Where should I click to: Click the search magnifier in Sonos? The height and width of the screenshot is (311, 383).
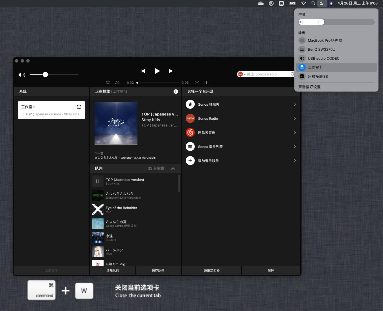pyautogui.click(x=293, y=74)
